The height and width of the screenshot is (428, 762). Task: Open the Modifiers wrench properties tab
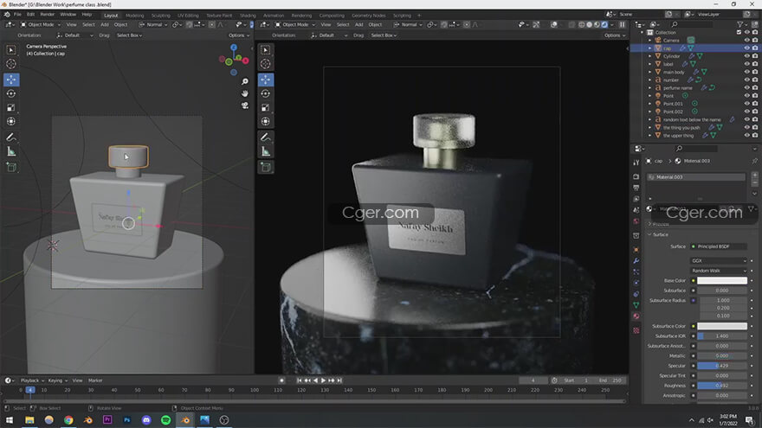click(x=636, y=261)
